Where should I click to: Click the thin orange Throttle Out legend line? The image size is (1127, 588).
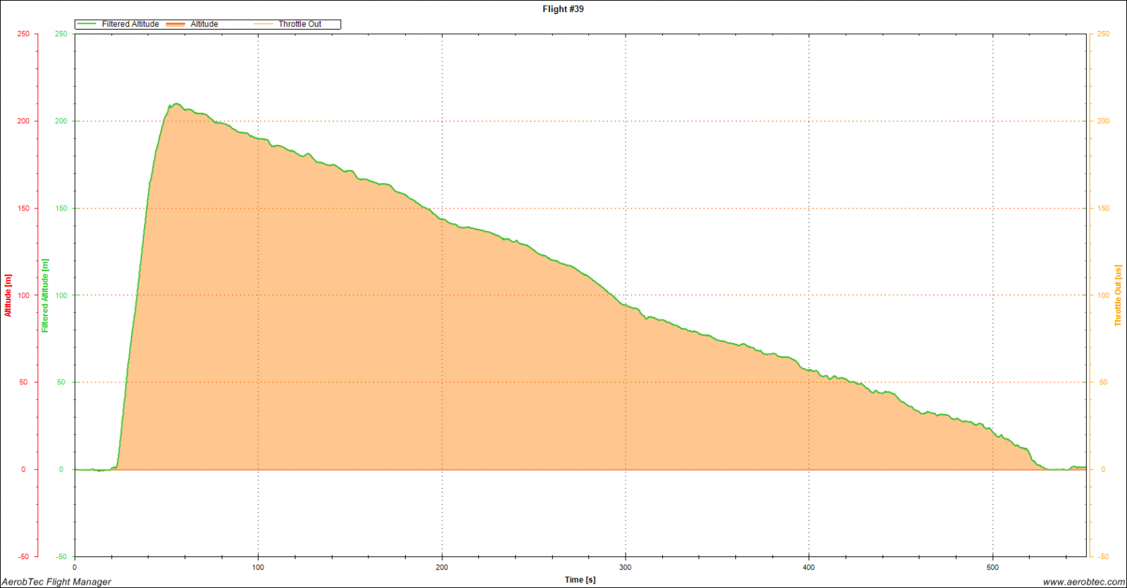pos(263,24)
